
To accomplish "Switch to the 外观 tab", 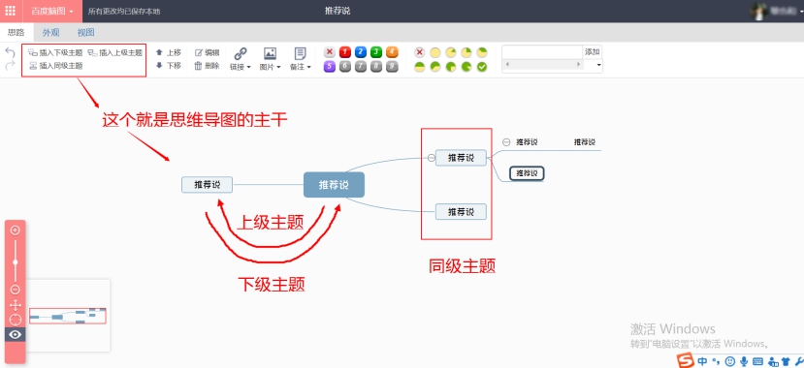I will click(50, 32).
